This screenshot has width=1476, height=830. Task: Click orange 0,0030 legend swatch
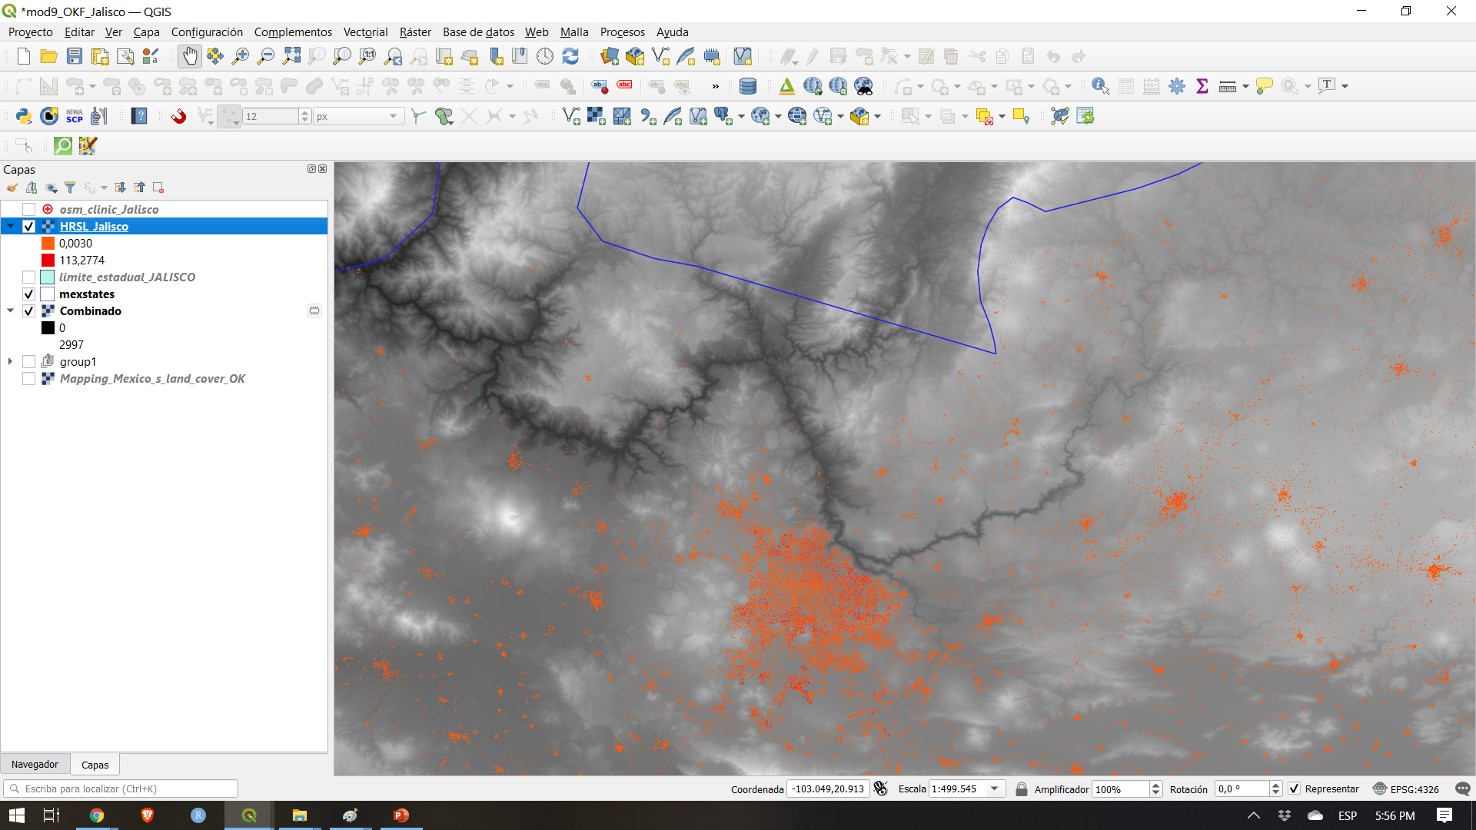coord(48,243)
